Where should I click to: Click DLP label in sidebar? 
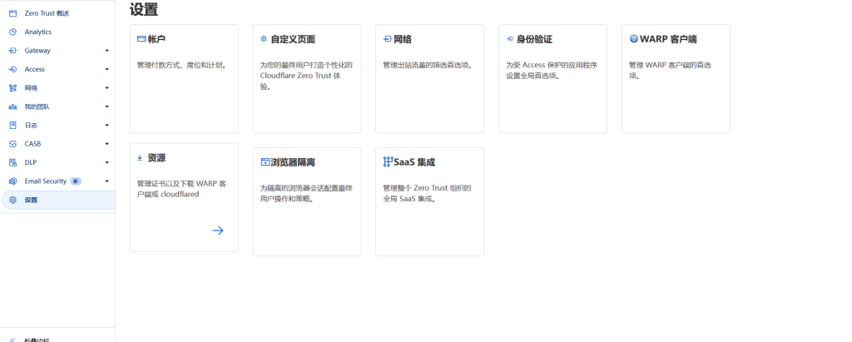coord(31,162)
